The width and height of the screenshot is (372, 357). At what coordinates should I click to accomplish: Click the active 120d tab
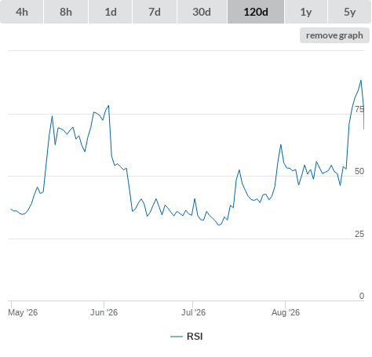(x=256, y=12)
